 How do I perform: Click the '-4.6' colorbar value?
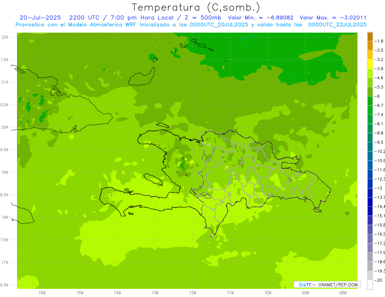click(x=380, y=78)
